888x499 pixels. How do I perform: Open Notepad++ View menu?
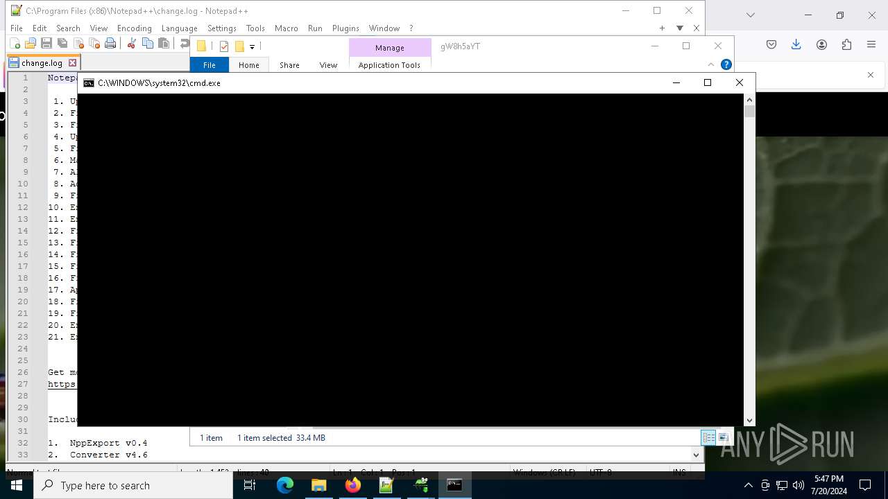pyautogui.click(x=99, y=28)
